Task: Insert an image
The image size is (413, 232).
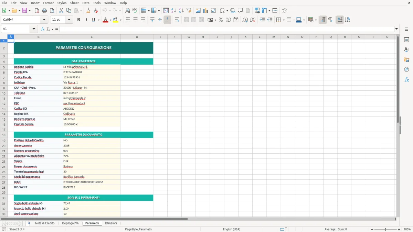Action: 198,11
